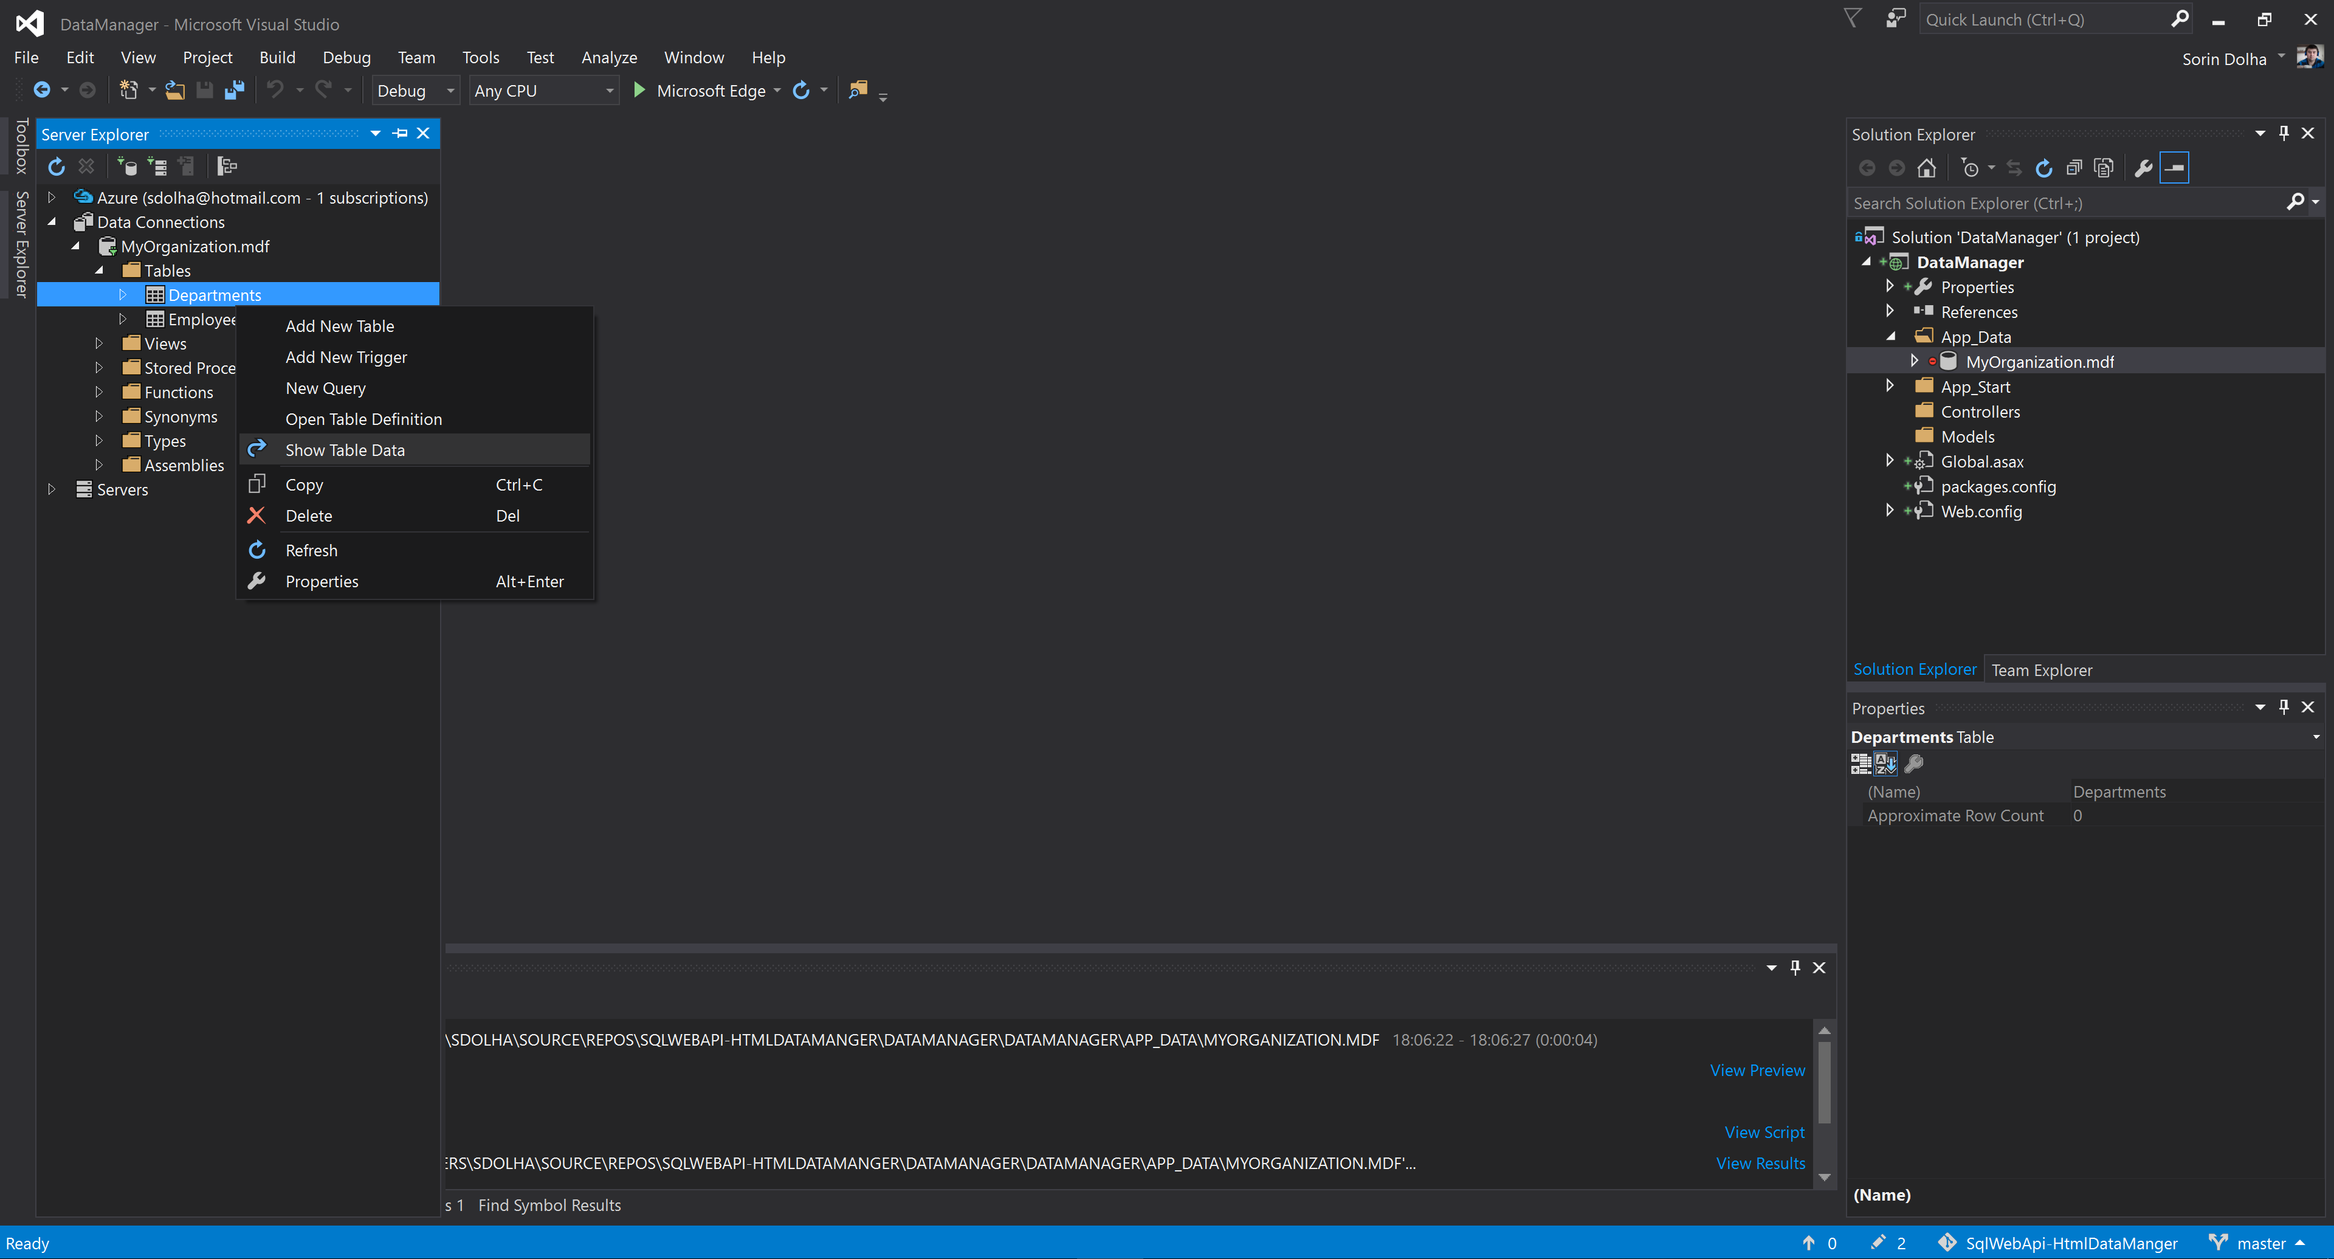2334x1259 pixels.
Task: Click Connect to Database icon in Server Explorer
Action: click(x=127, y=167)
